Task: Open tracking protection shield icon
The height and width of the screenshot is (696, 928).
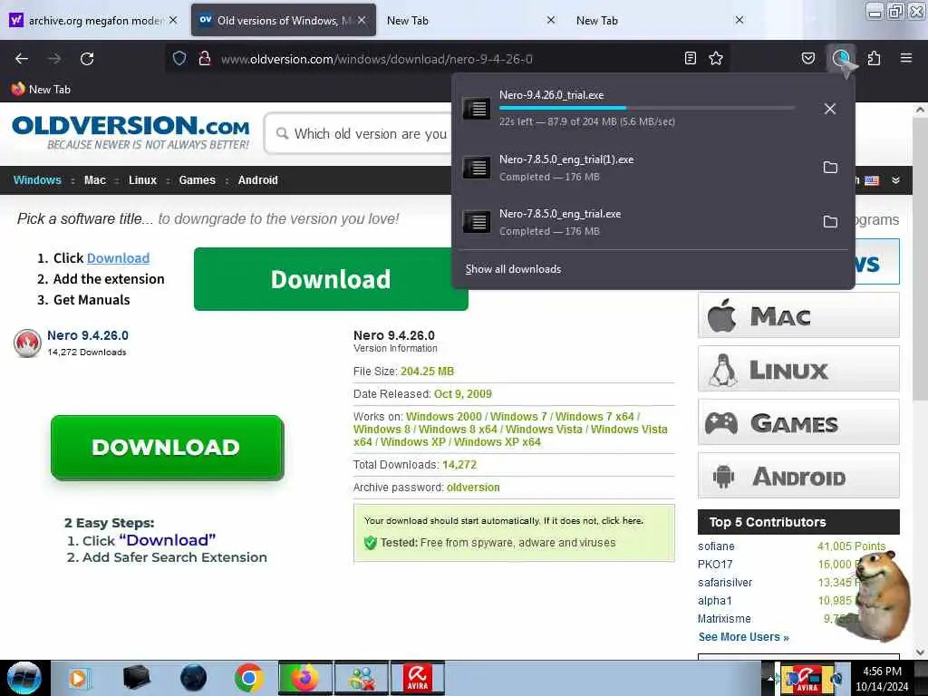Action: click(x=179, y=59)
